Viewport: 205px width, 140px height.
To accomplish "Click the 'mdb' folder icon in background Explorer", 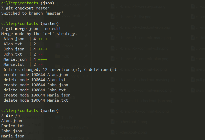I will pyautogui.click(x=57, y=56).
